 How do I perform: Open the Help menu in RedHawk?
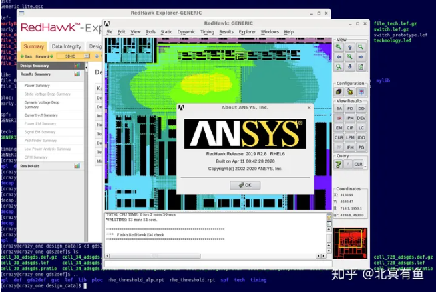[289, 32]
